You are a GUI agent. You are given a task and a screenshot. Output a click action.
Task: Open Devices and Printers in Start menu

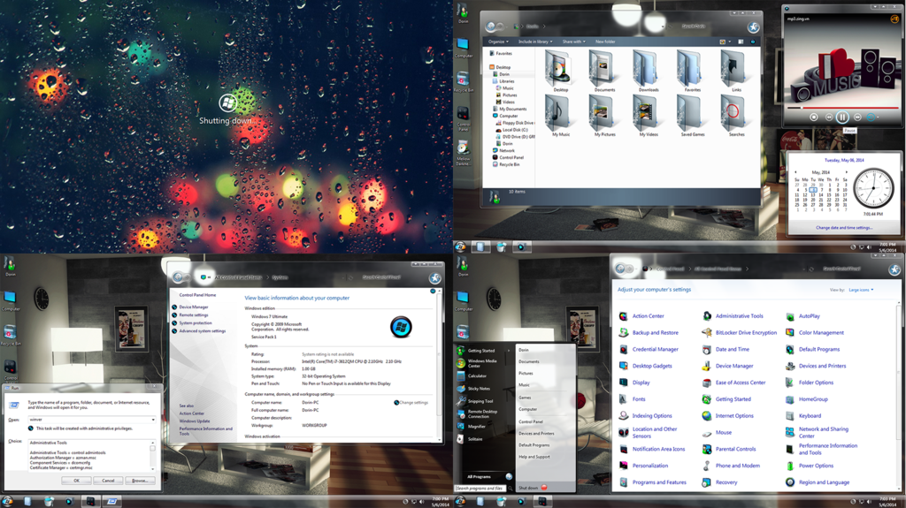tap(535, 434)
